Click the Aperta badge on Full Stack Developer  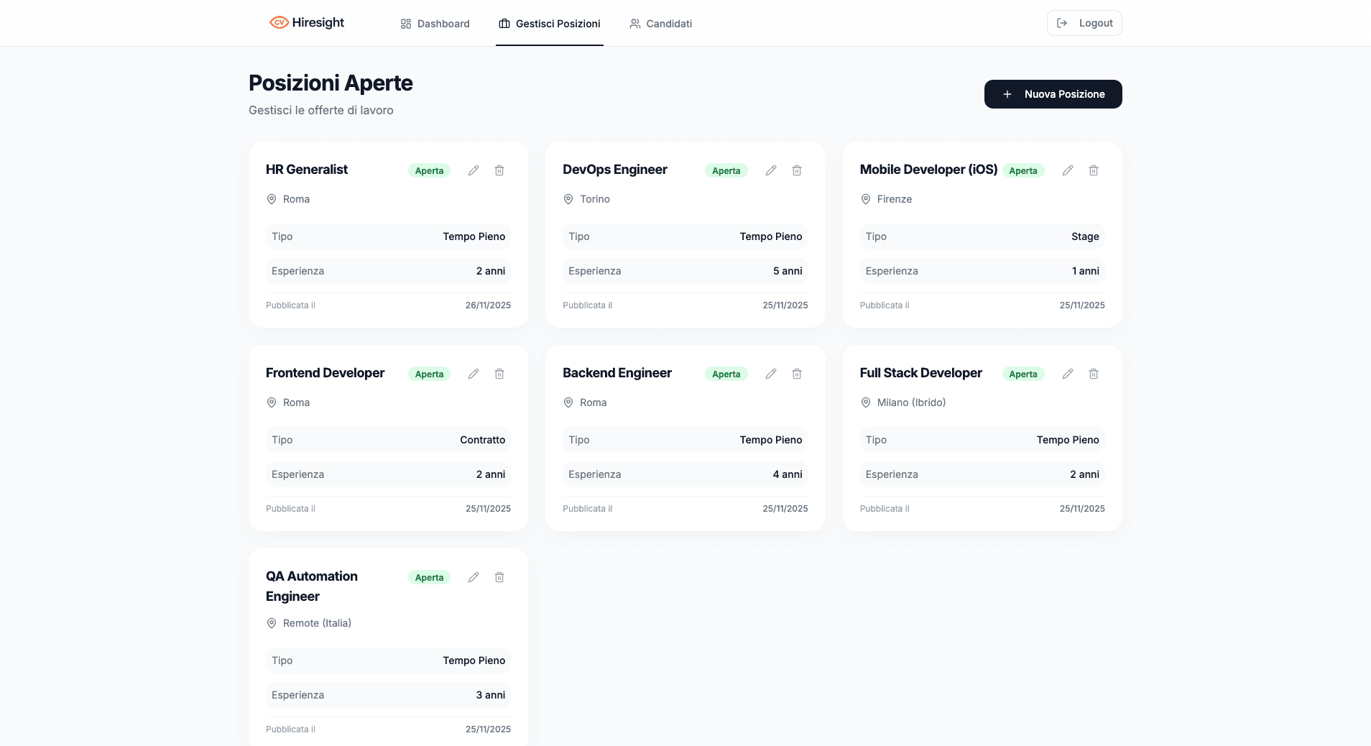point(1023,374)
